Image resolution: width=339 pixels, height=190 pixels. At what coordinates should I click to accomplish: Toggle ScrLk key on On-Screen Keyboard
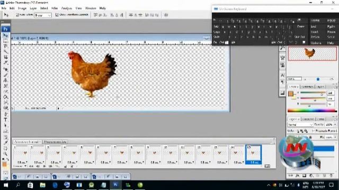(x=331, y=37)
